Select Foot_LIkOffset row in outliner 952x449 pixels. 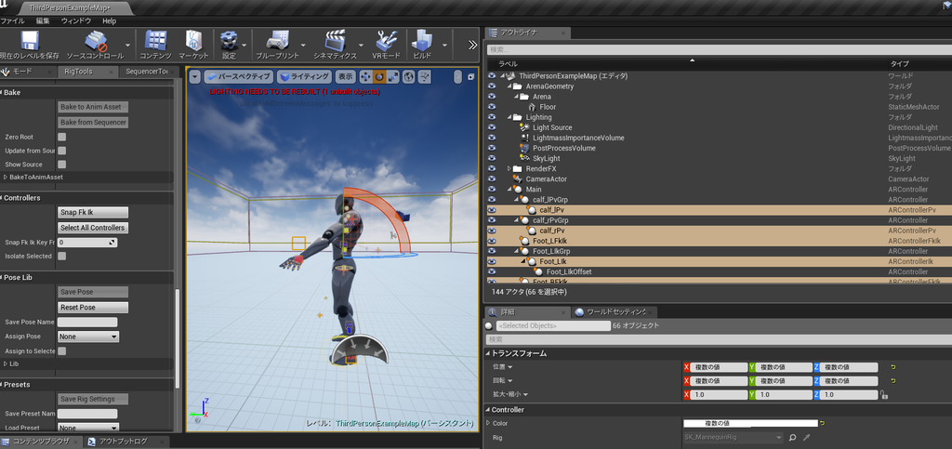coord(719,271)
